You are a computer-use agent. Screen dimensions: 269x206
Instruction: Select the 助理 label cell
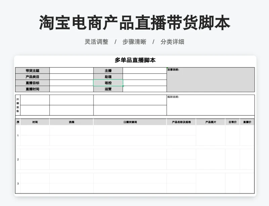click(108, 77)
